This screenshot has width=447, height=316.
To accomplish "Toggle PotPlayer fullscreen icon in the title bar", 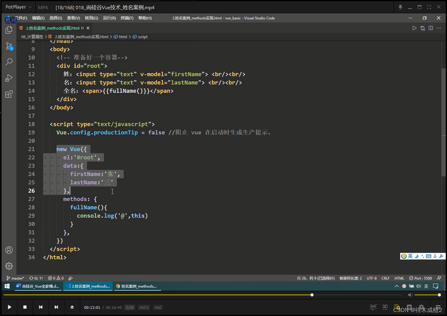I will point(429,7).
